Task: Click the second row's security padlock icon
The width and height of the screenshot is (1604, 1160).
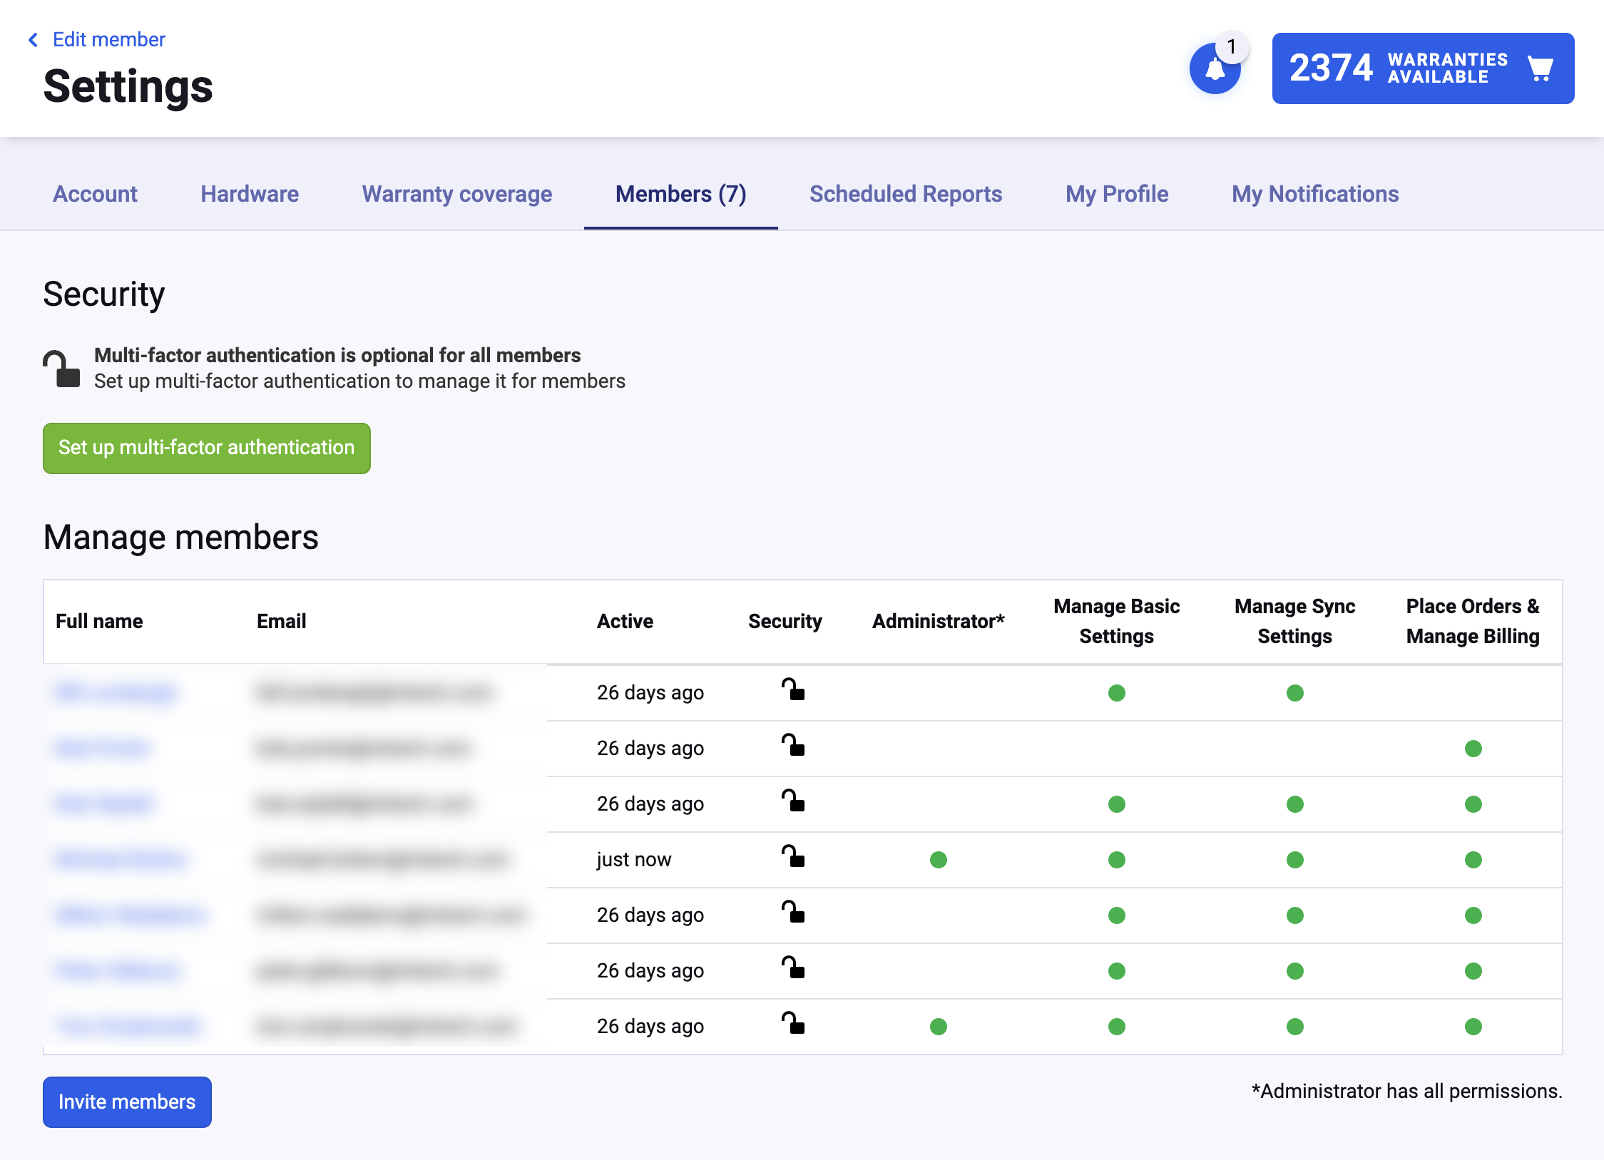Action: 793,746
